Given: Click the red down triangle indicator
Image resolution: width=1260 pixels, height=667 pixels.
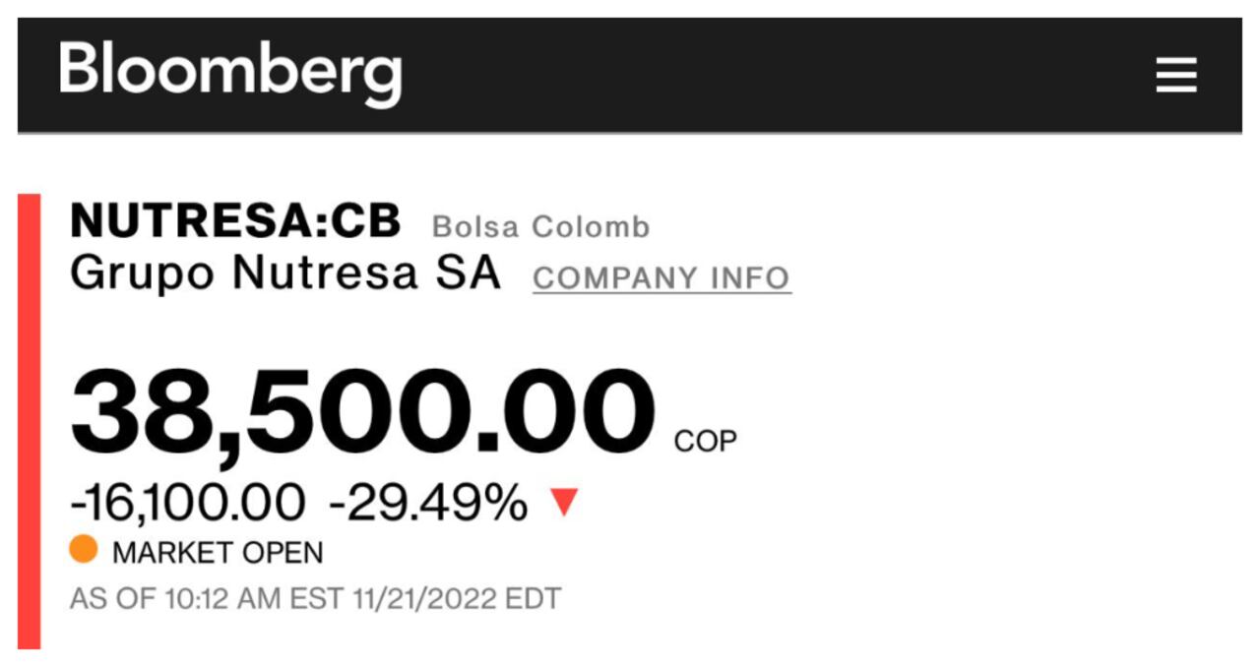Looking at the screenshot, I should coord(564,504).
